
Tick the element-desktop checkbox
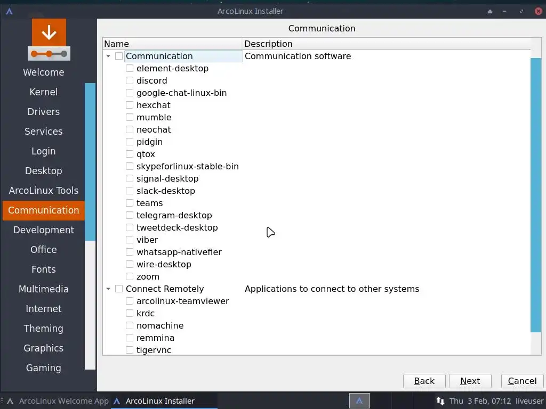[130, 68]
